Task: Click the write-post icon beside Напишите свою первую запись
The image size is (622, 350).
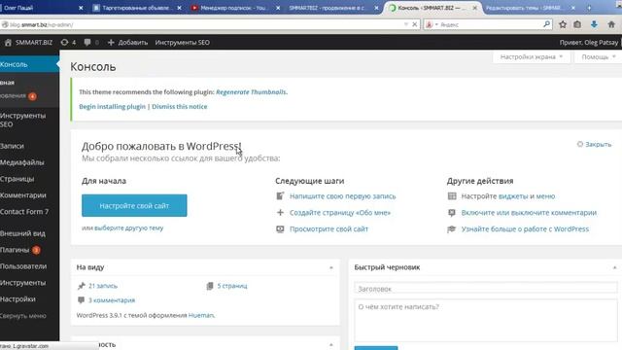Action: point(280,196)
